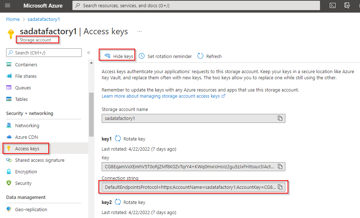Navigate to the Home breadcrumb
The image size is (360, 218).
pos(13,19)
